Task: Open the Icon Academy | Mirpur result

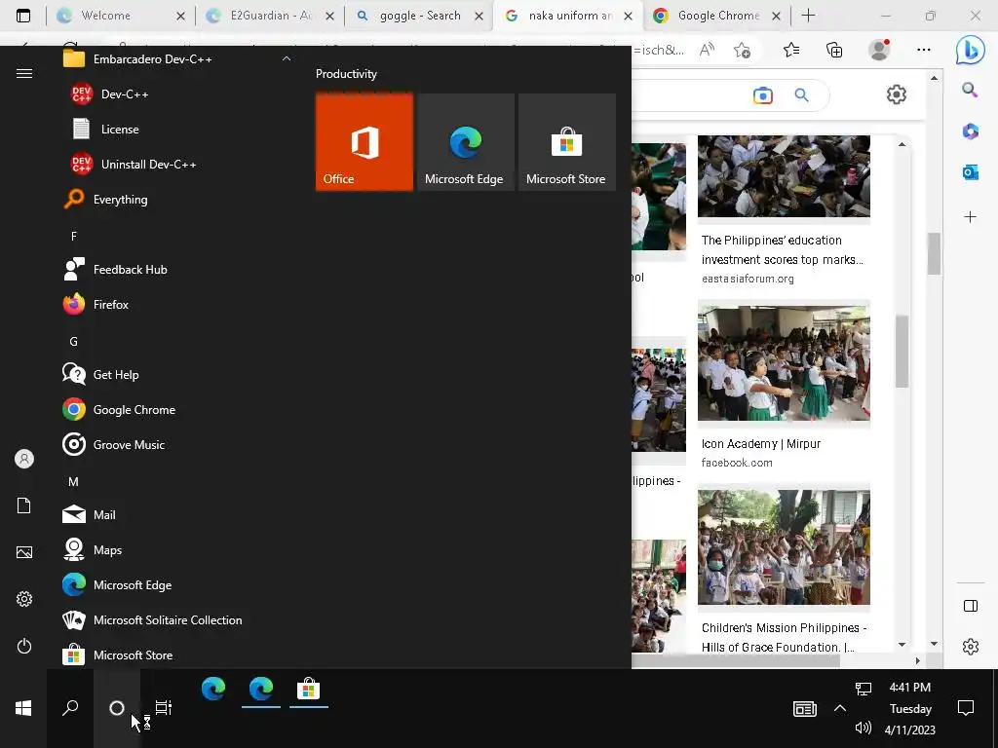Action: (x=760, y=444)
